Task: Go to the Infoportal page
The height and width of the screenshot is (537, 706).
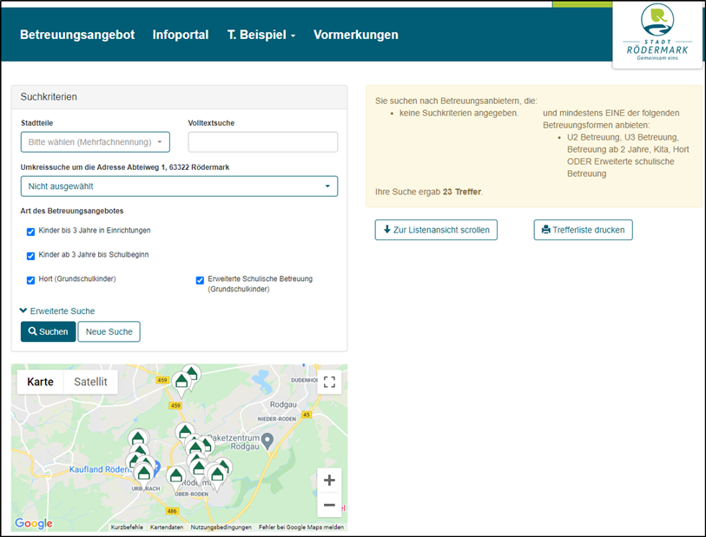Action: pos(180,35)
